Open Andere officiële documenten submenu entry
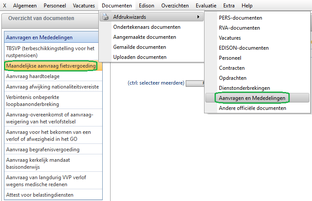 coord(252,108)
